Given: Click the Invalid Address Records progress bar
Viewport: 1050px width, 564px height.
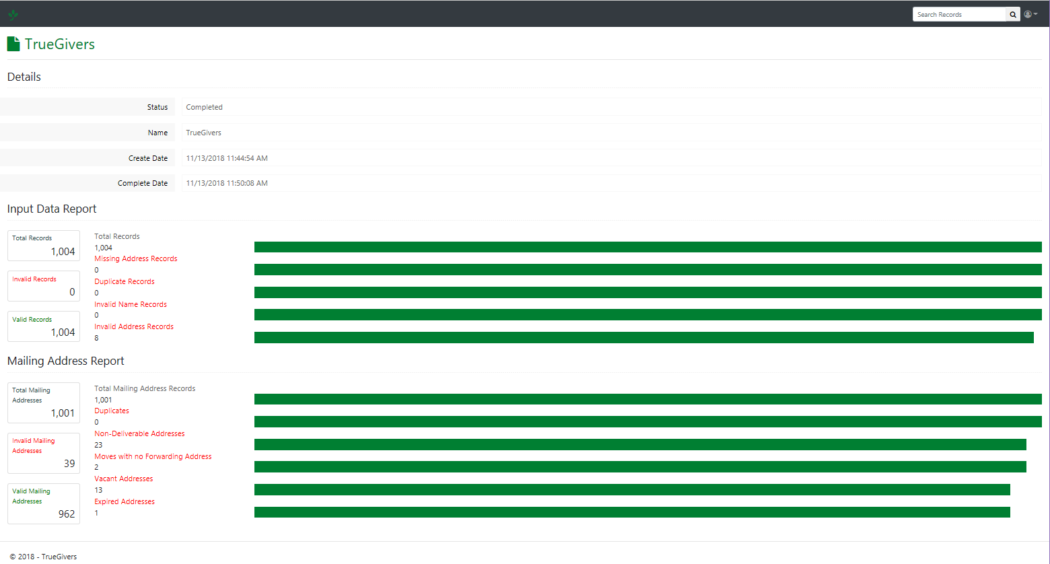Looking at the screenshot, I should click(x=644, y=337).
